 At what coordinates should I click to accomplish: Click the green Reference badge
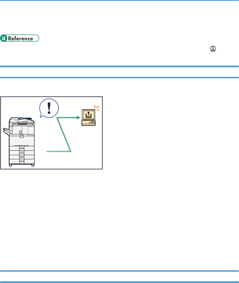[x=20, y=38]
